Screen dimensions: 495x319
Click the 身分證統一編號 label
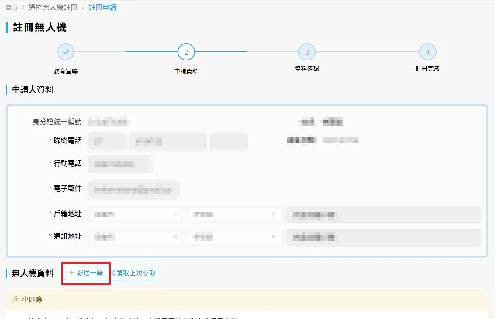57,122
